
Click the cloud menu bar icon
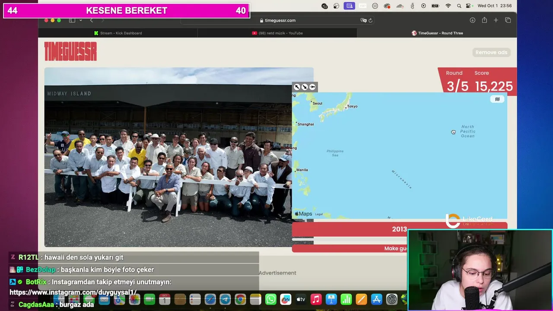(400, 6)
